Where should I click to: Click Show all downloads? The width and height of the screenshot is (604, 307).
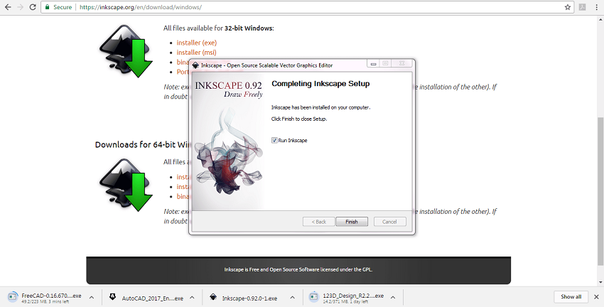coord(571,296)
